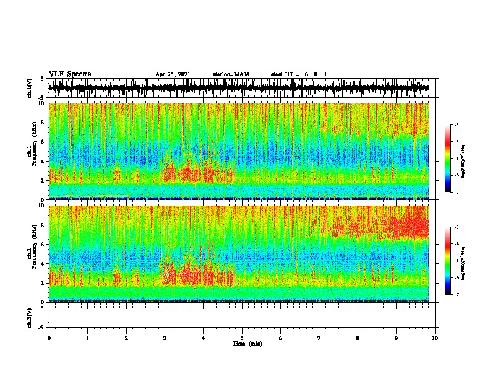Select the date text "Apr. 25, 2021"
Viewport: 490px width, 379px height.
[x=173, y=74]
